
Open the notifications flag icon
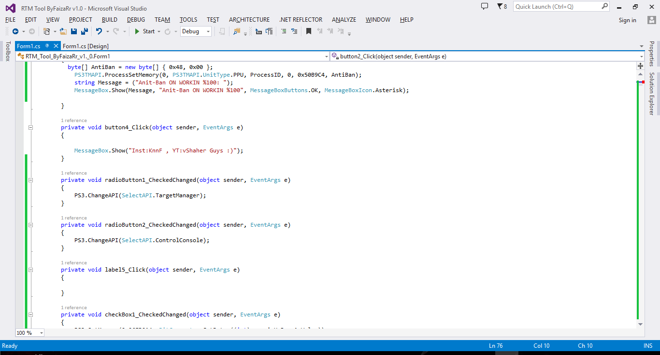tap(500, 6)
